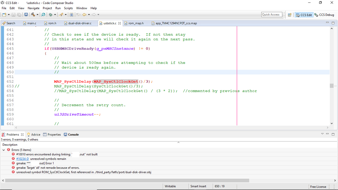
Task: Close the usbstick.c editor tab
Action: [120, 23]
